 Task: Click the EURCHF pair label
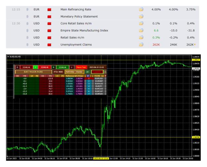coord(99,91)
